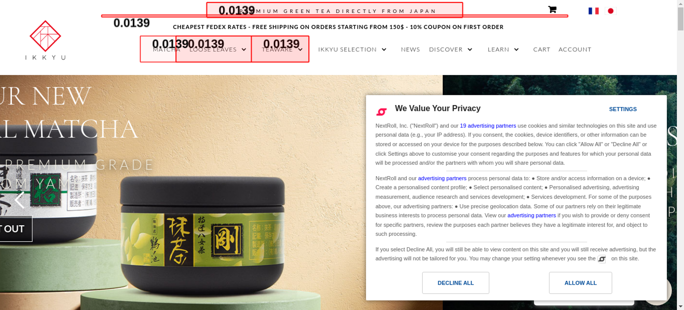Click the small NextRoll icon in the text
Viewport: 684px width, 310px height.
(x=602, y=259)
